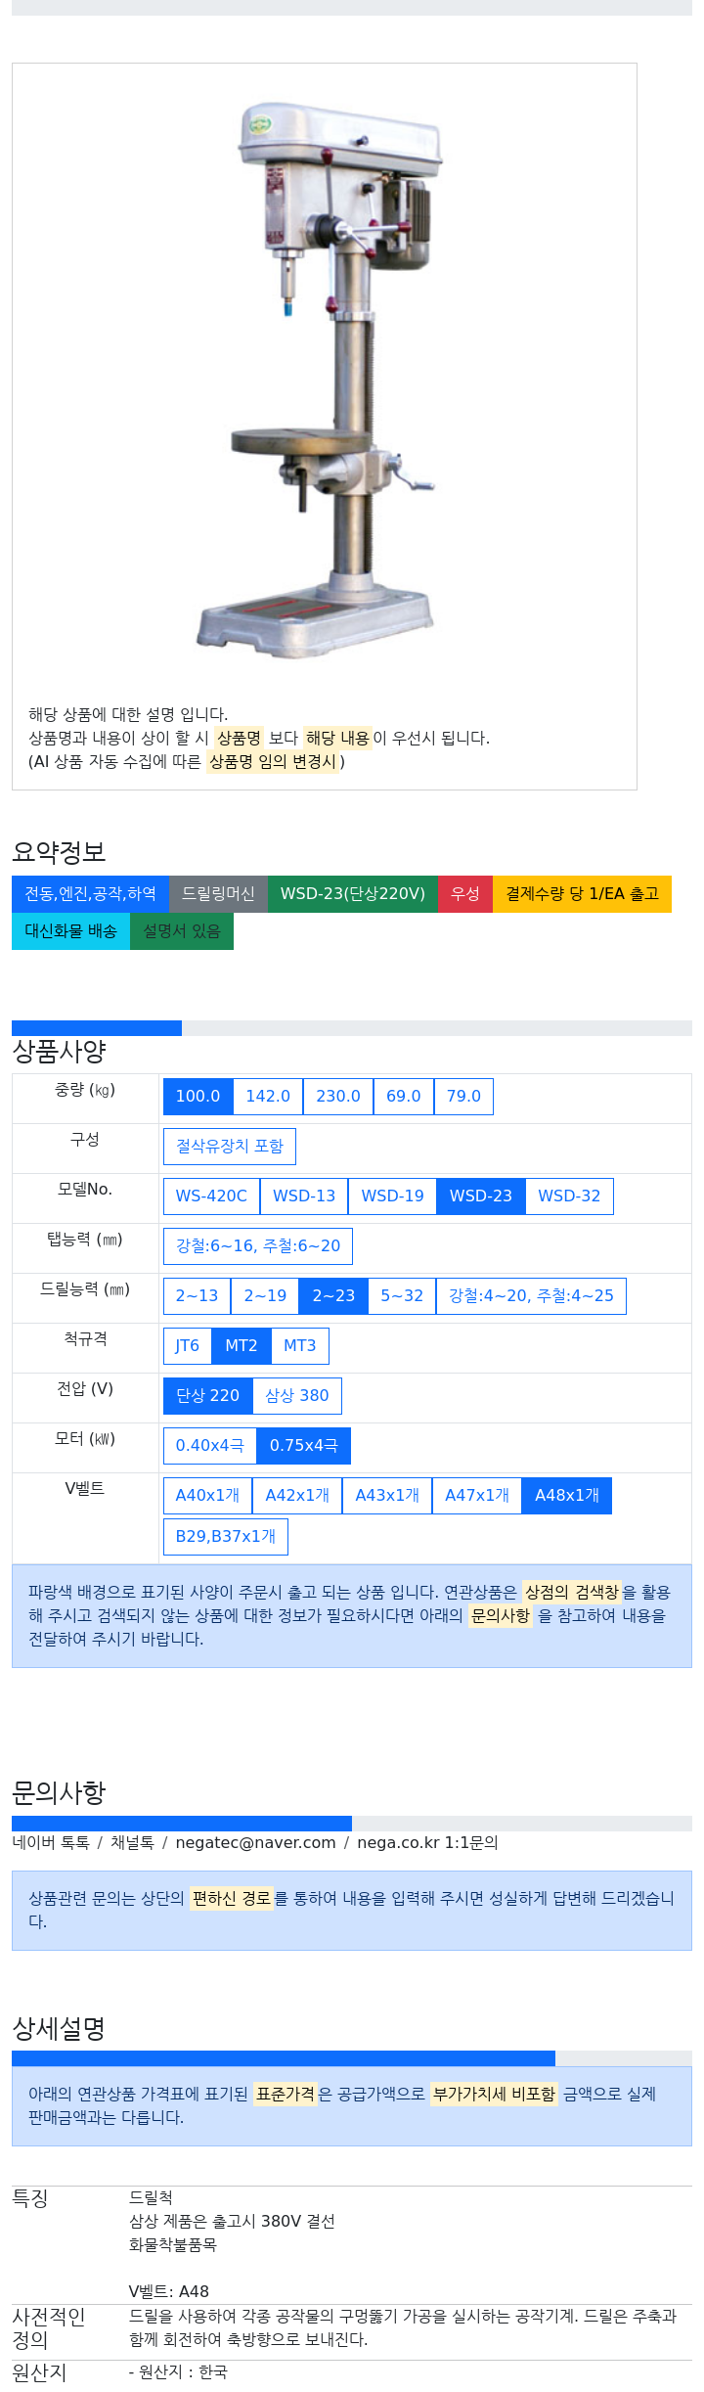
Task: Click the WSD-23(단상220V) green tag
Action: [352, 893]
